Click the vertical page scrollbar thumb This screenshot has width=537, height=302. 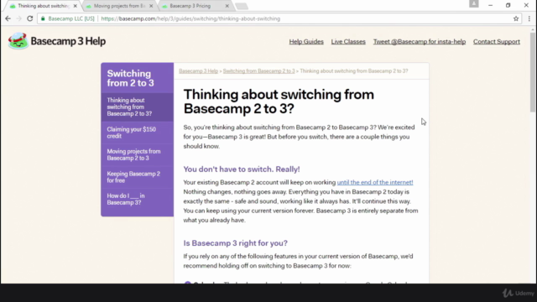click(x=533, y=72)
